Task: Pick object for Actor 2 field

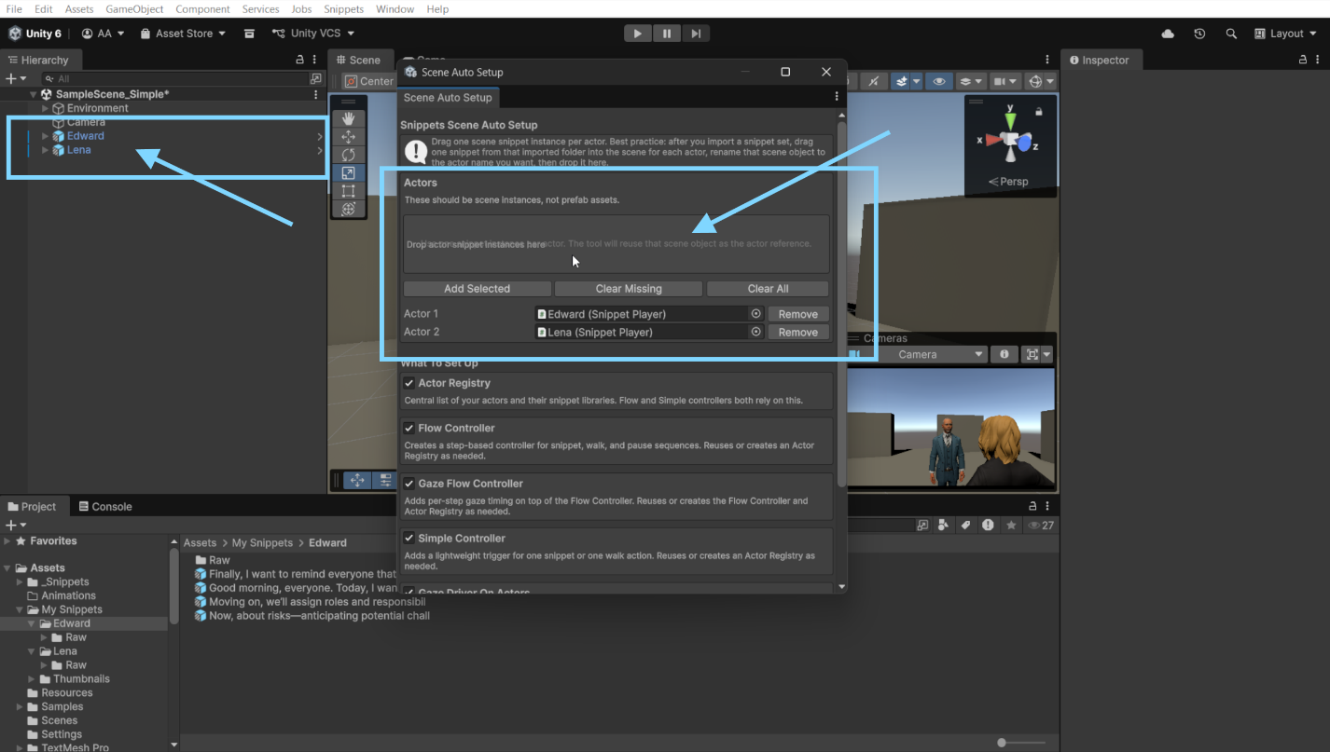Action: point(756,332)
